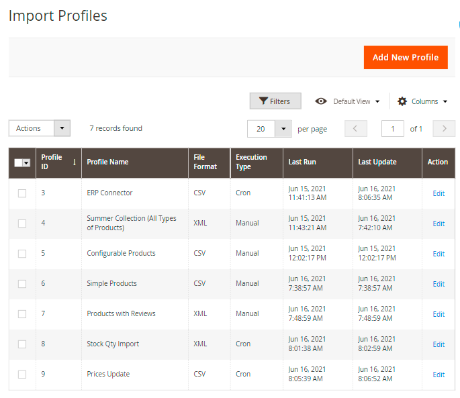Open the per page count dropdown
Viewport: 460px width, 398px height.
point(283,129)
